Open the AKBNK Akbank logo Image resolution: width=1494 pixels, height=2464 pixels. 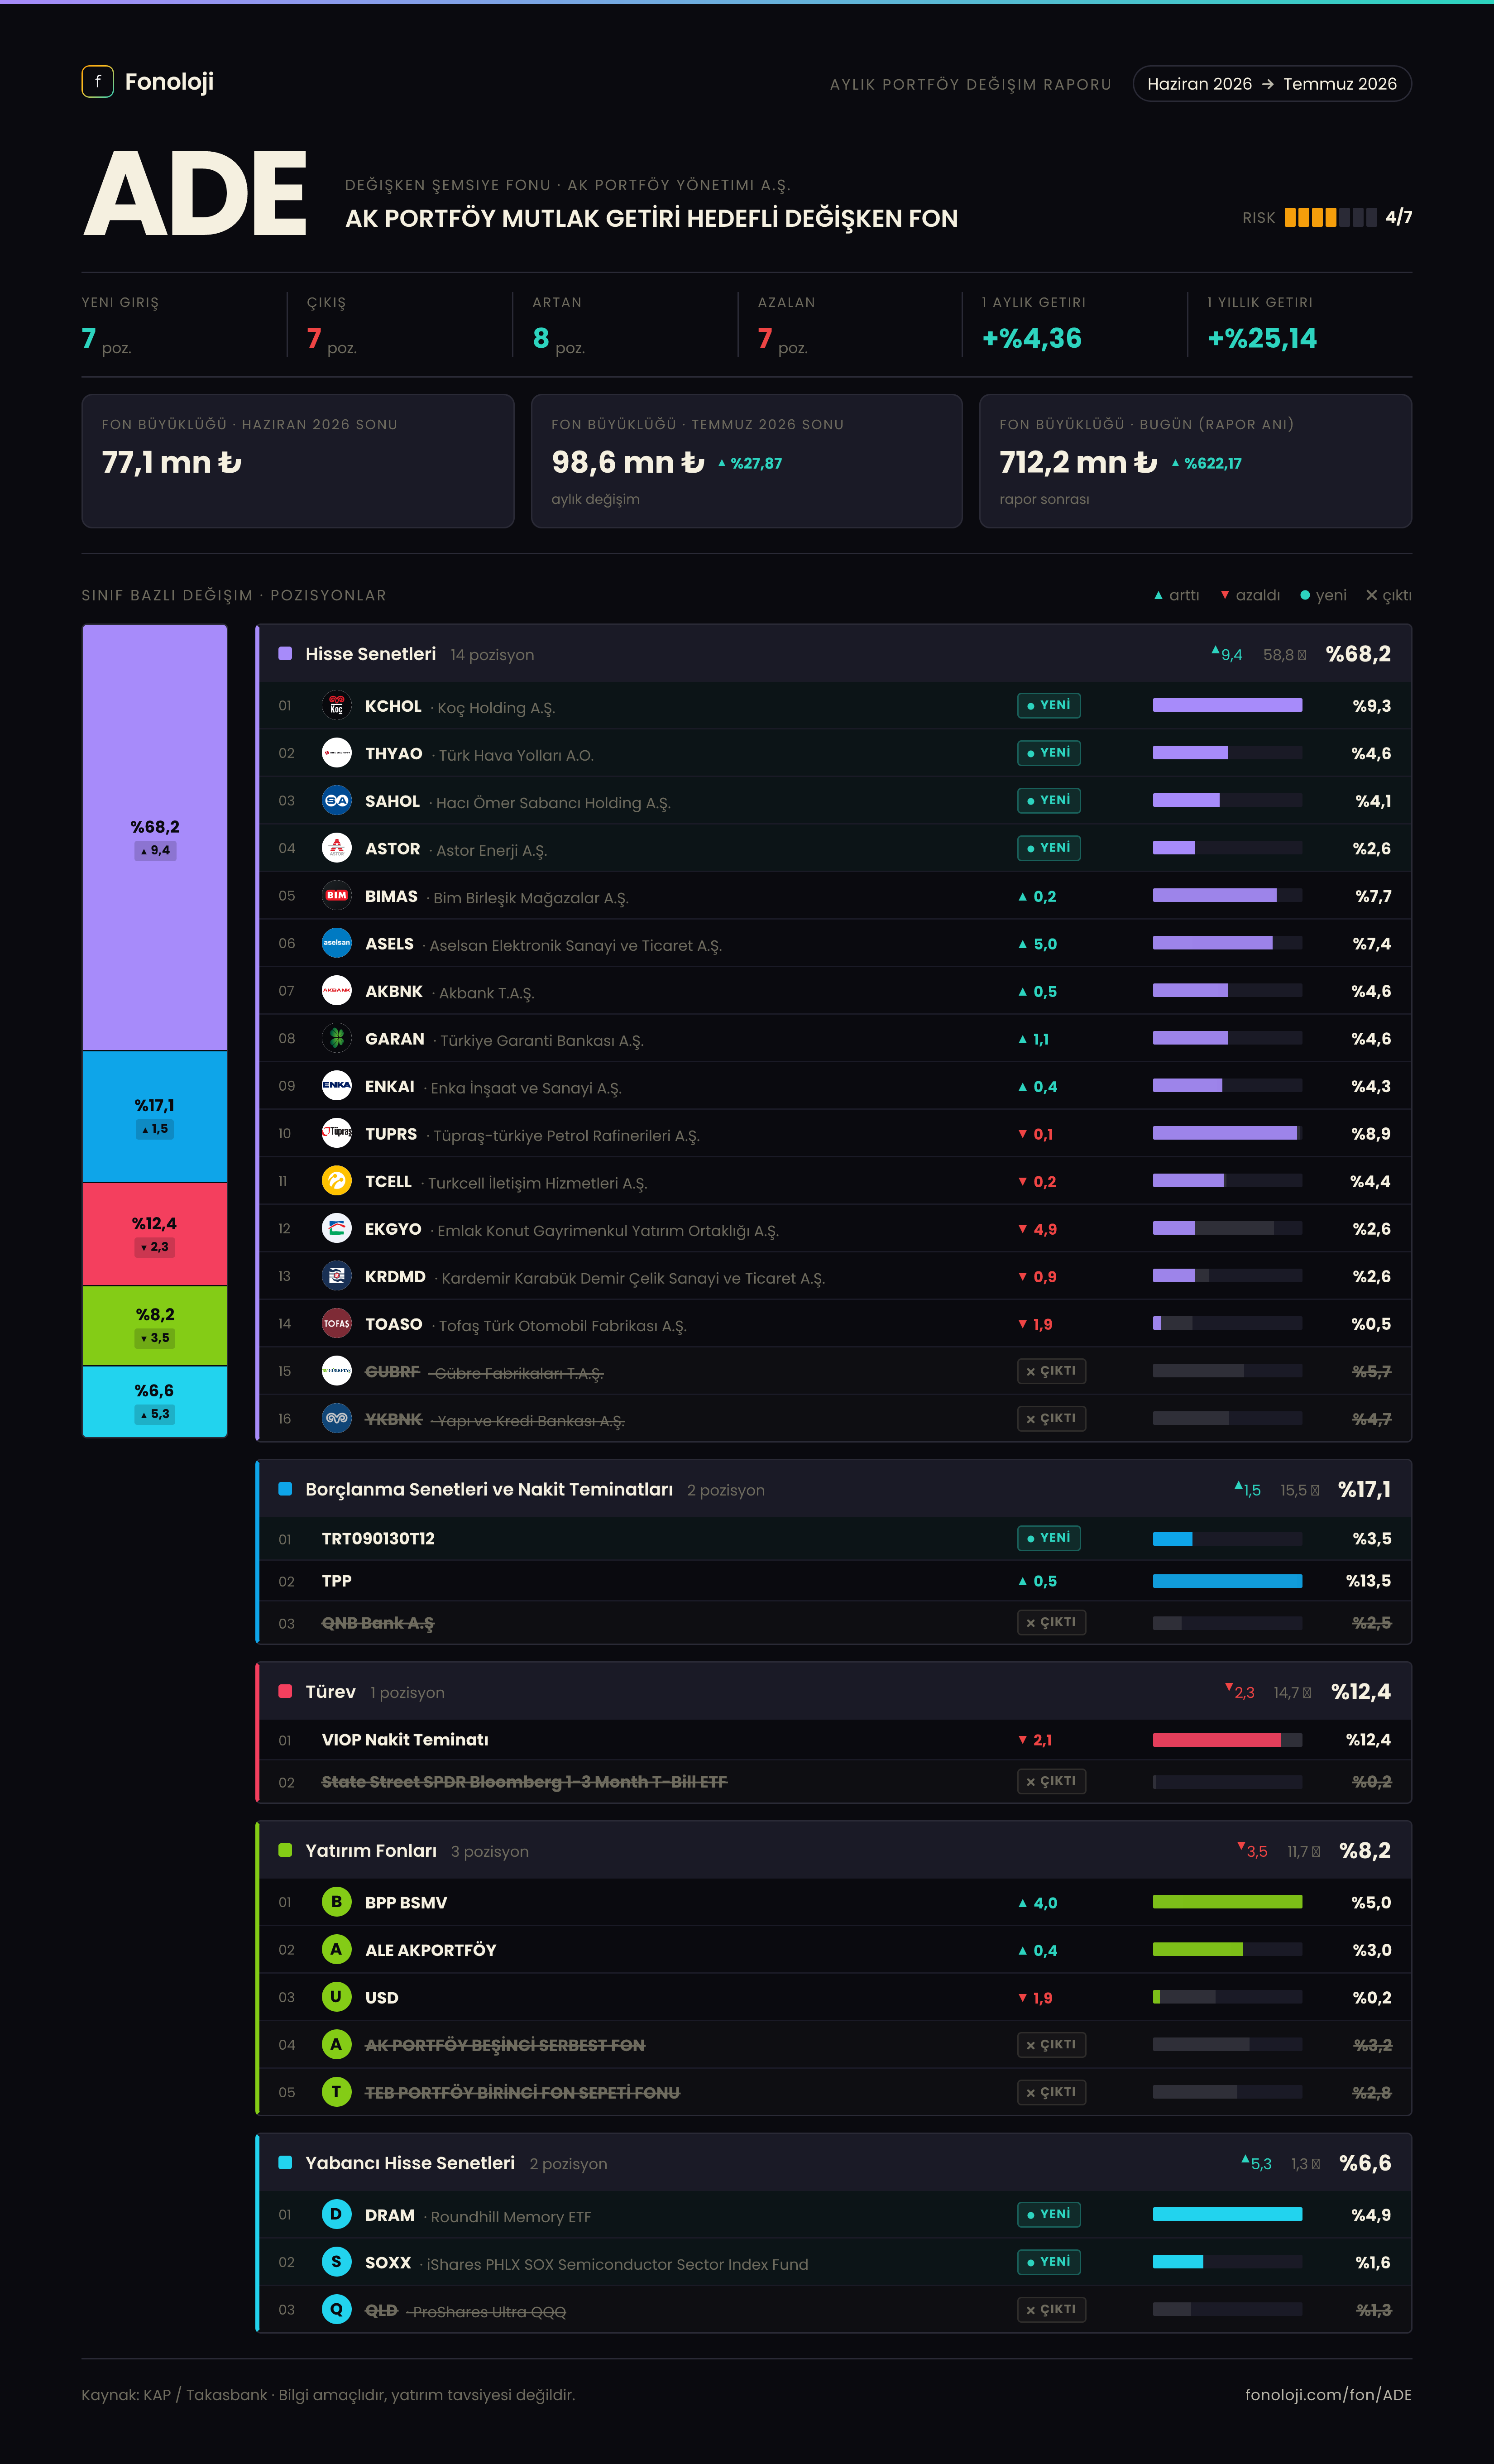(337, 991)
